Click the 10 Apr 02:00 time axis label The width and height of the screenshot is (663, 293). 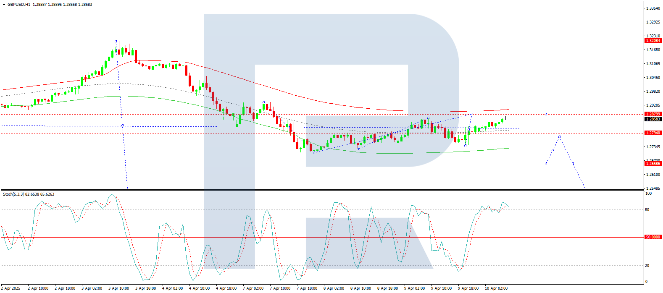click(x=496, y=288)
